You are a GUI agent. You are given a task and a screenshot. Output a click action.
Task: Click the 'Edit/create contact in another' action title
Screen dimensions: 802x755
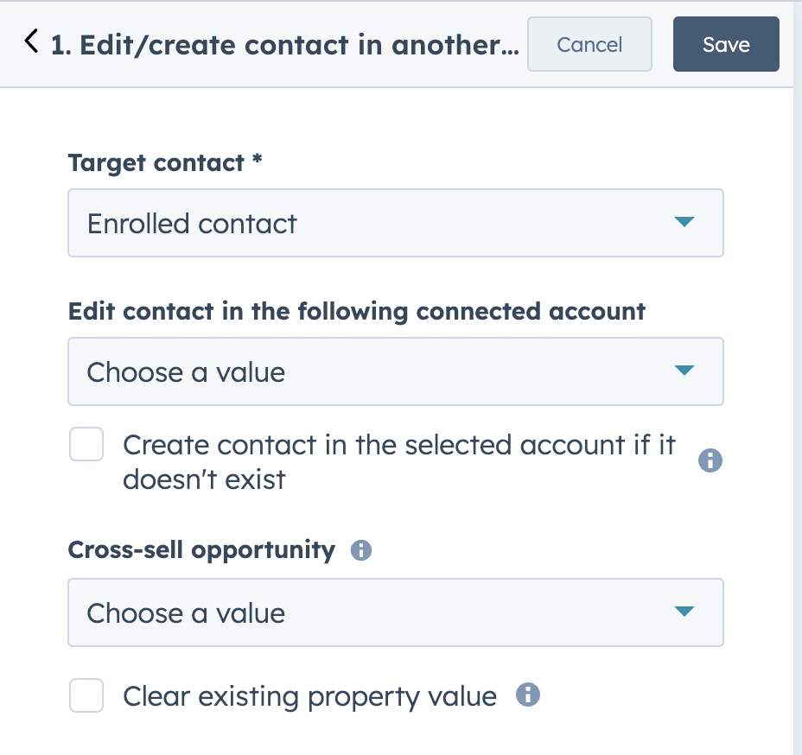coord(285,45)
